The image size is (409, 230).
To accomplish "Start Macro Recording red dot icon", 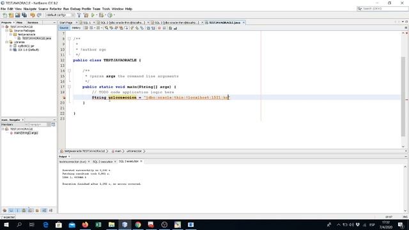I will click(x=159, y=28).
